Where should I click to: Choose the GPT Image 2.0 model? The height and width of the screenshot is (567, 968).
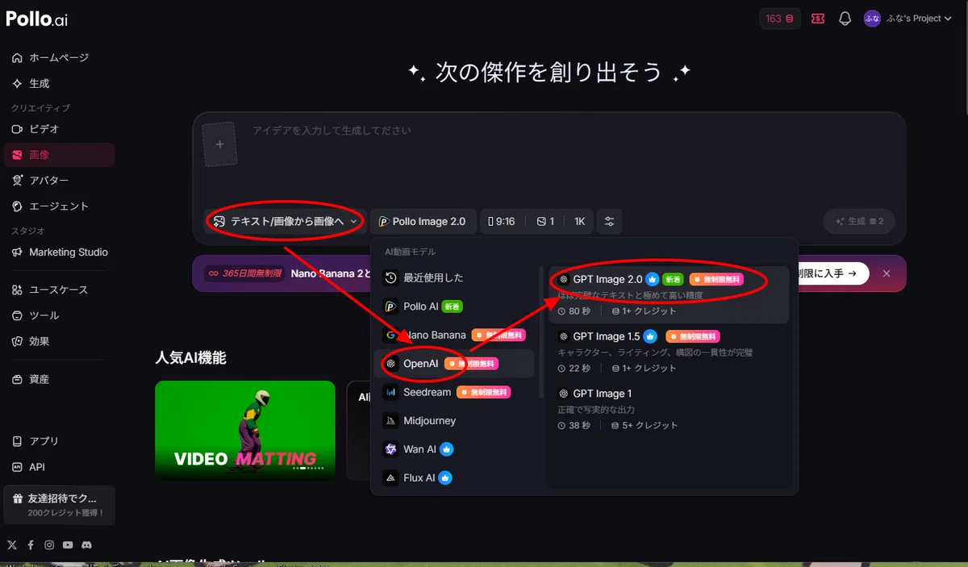pos(669,295)
